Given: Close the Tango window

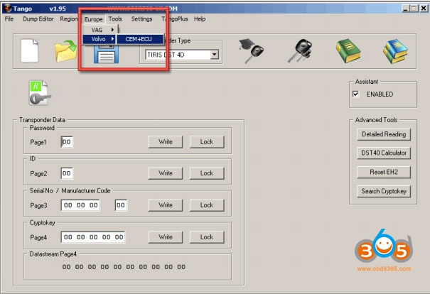Looking at the screenshot, I should (x=424, y=9).
